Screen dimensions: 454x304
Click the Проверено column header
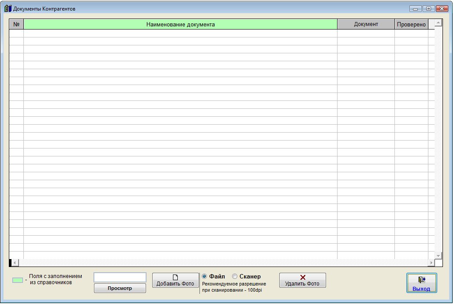click(411, 24)
